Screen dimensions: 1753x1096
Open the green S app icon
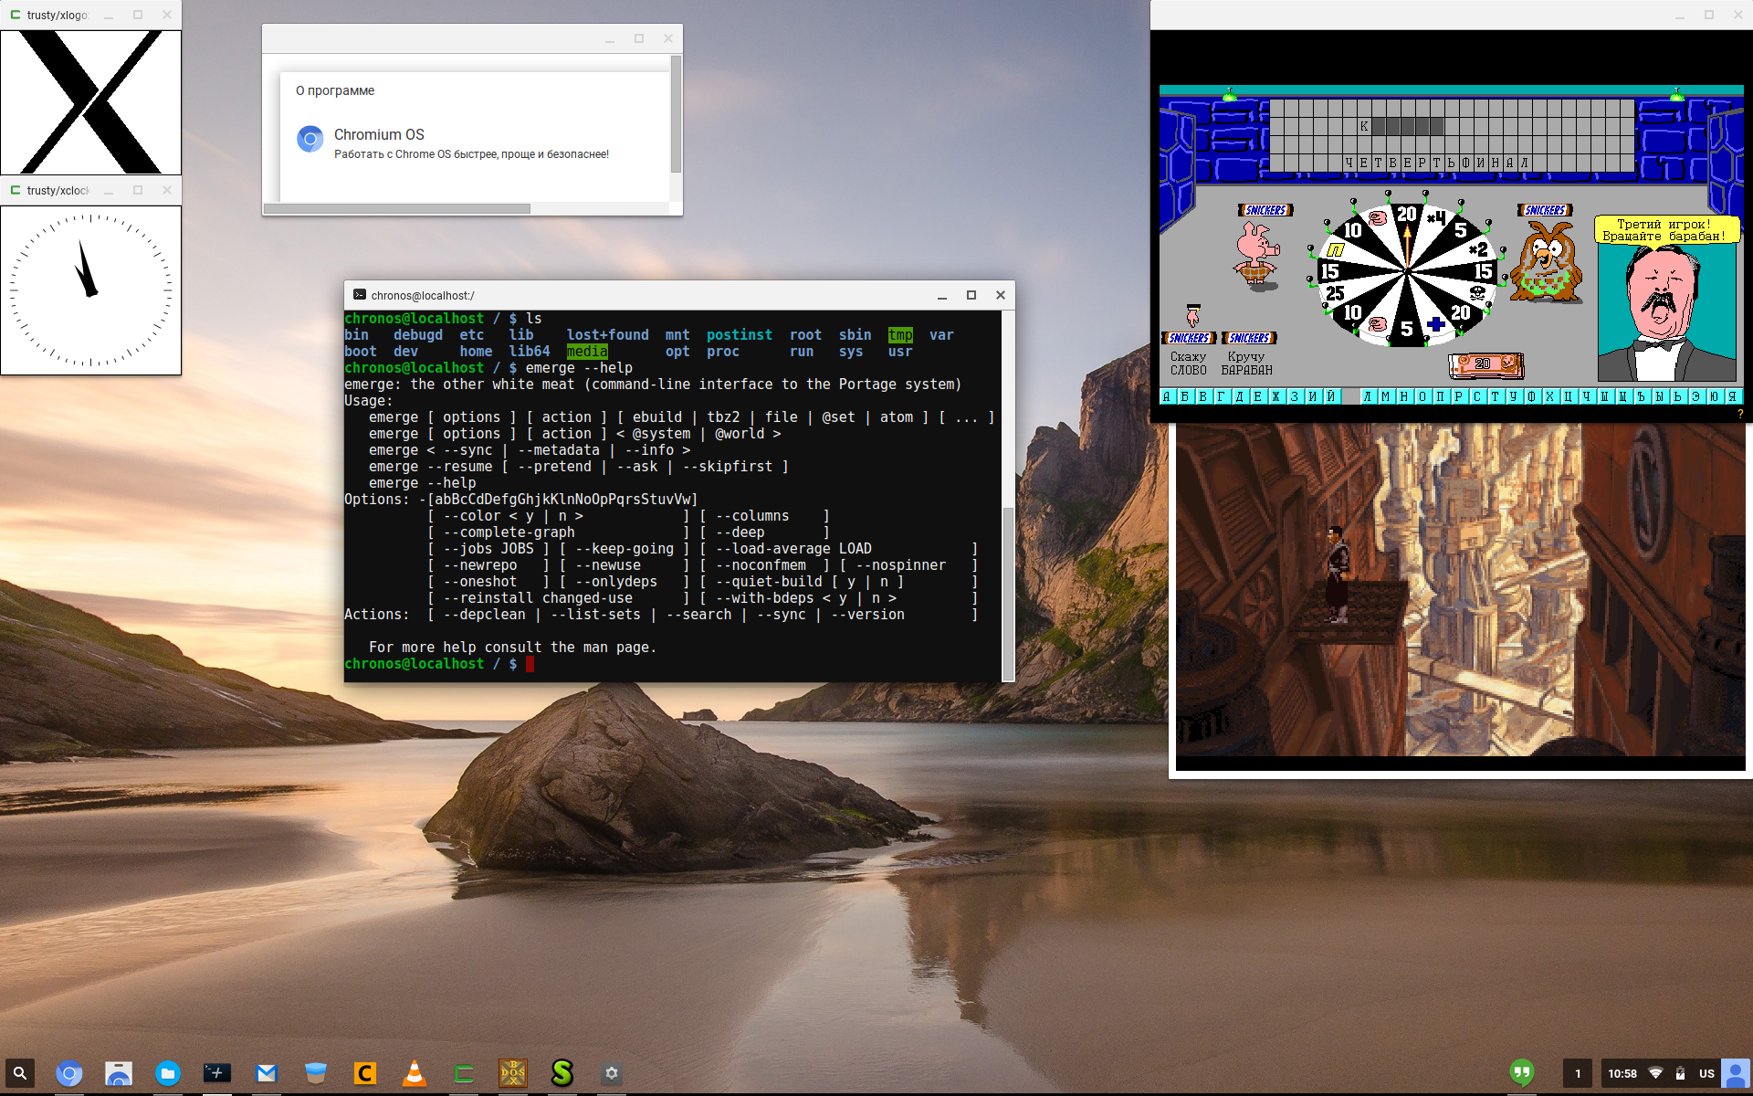[562, 1073]
